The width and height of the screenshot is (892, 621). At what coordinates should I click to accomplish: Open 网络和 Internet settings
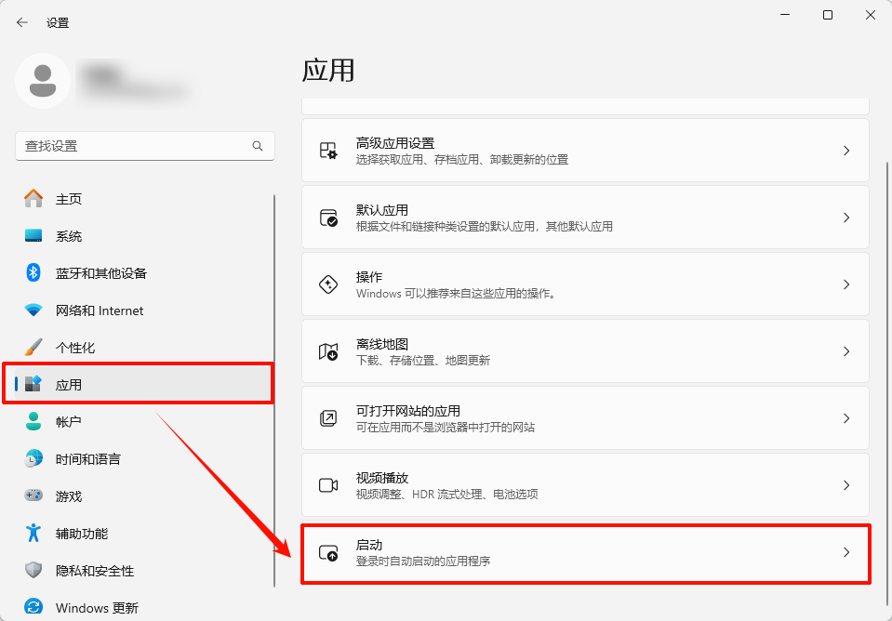[x=144, y=310]
